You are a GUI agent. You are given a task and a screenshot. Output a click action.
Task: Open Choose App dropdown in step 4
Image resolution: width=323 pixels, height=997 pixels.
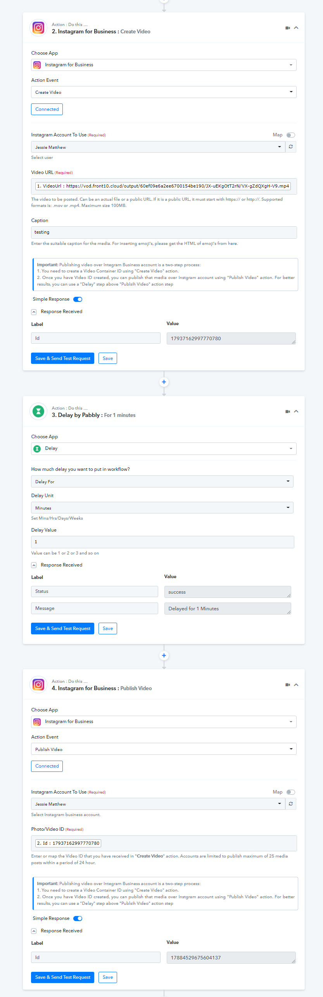(164, 721)
